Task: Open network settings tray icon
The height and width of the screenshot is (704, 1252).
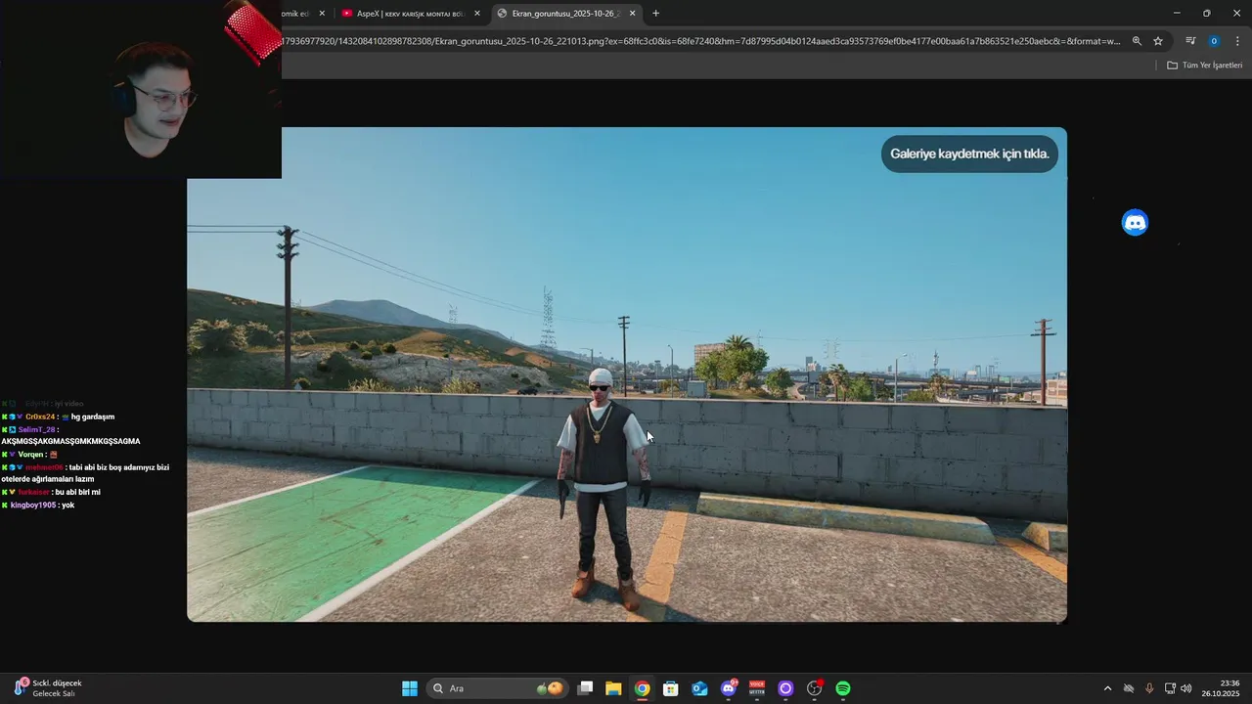Action: coord(1170,688)
